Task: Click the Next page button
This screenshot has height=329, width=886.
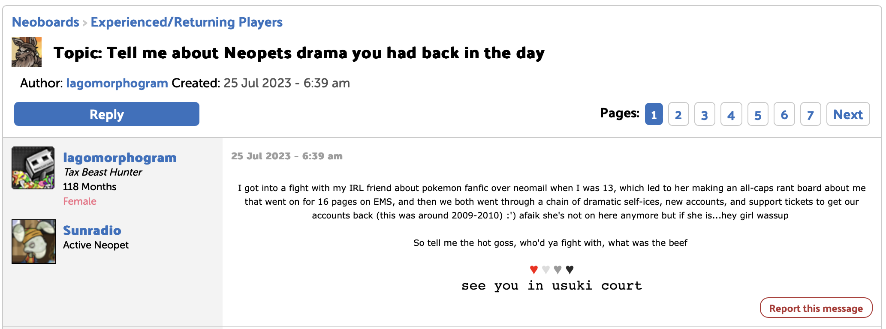Action: click(x=848, y=114)
